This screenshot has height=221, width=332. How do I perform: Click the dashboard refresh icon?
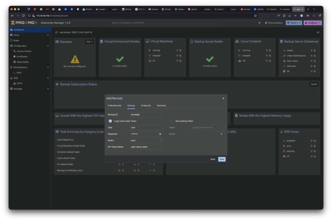tap(56, 32)
